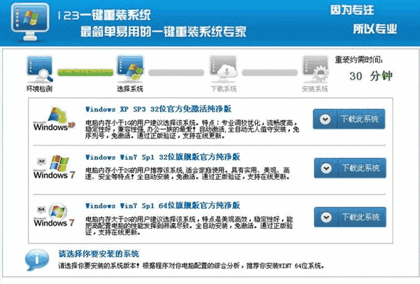Click the Windows 7 64-bit logo
Image resolution: width=420 pixels, height=284 pixels.
tap(55, 215)
